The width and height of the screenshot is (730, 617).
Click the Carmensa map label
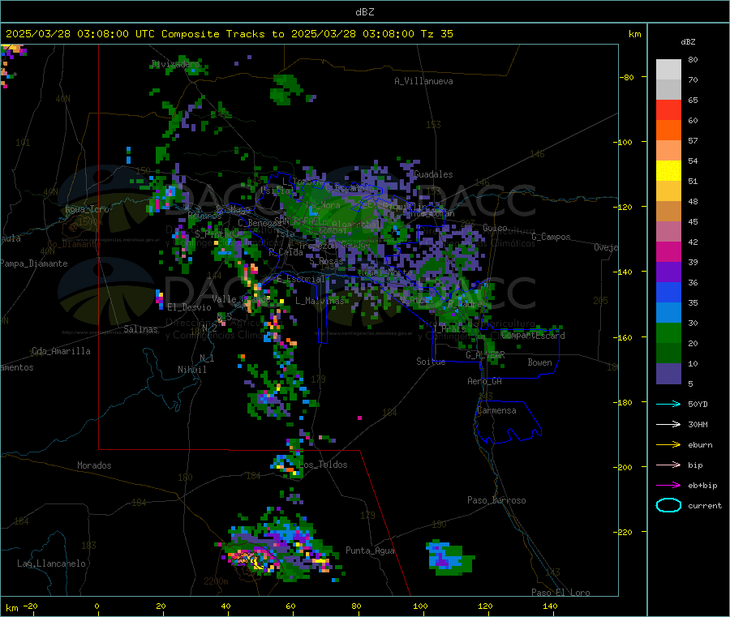pos(496,410)
